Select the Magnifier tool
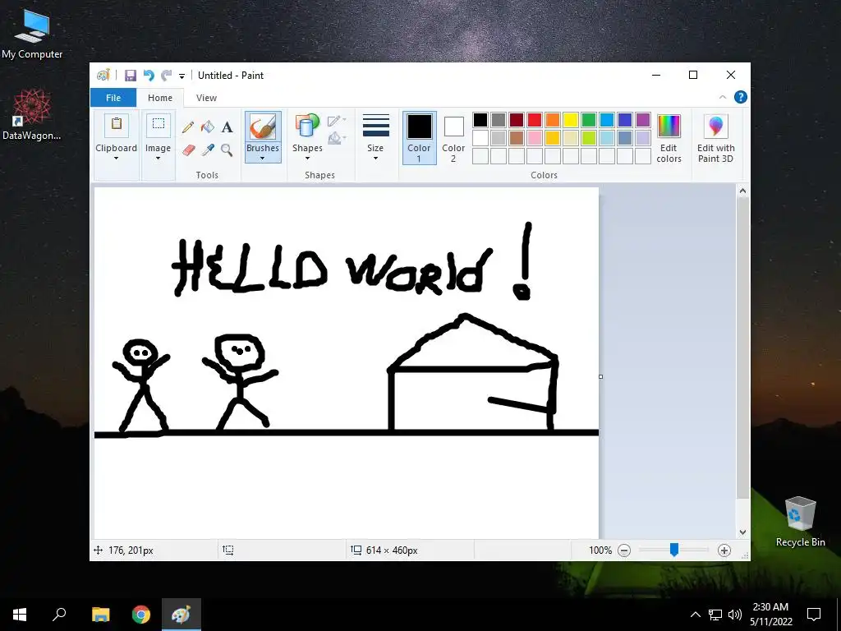Viewport: 841px width, 631px height. pyautogui.click(x=227, y=150)
